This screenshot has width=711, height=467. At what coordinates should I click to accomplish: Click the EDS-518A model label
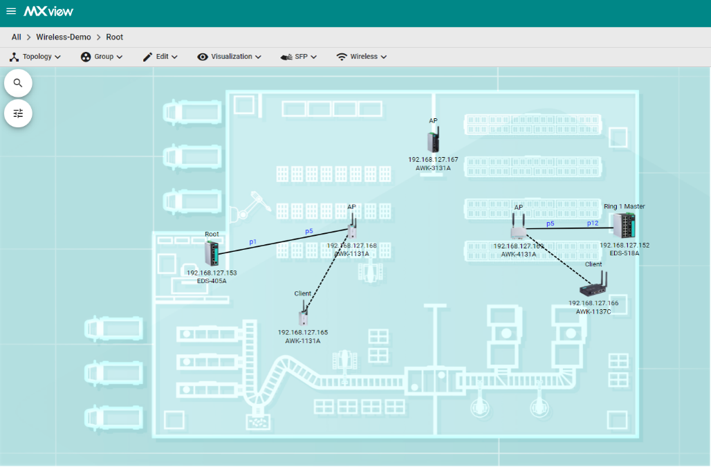pyautogui.click(x=625, y=253)
